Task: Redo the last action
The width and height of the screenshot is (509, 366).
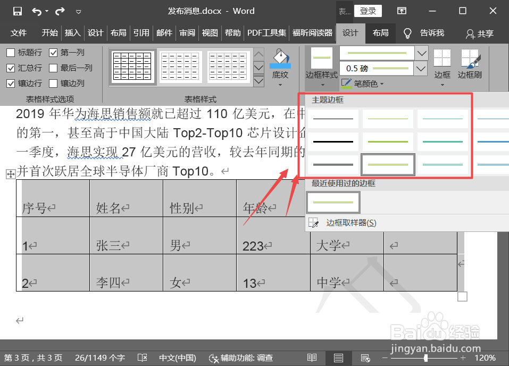Action: click(x=60, y=12)
